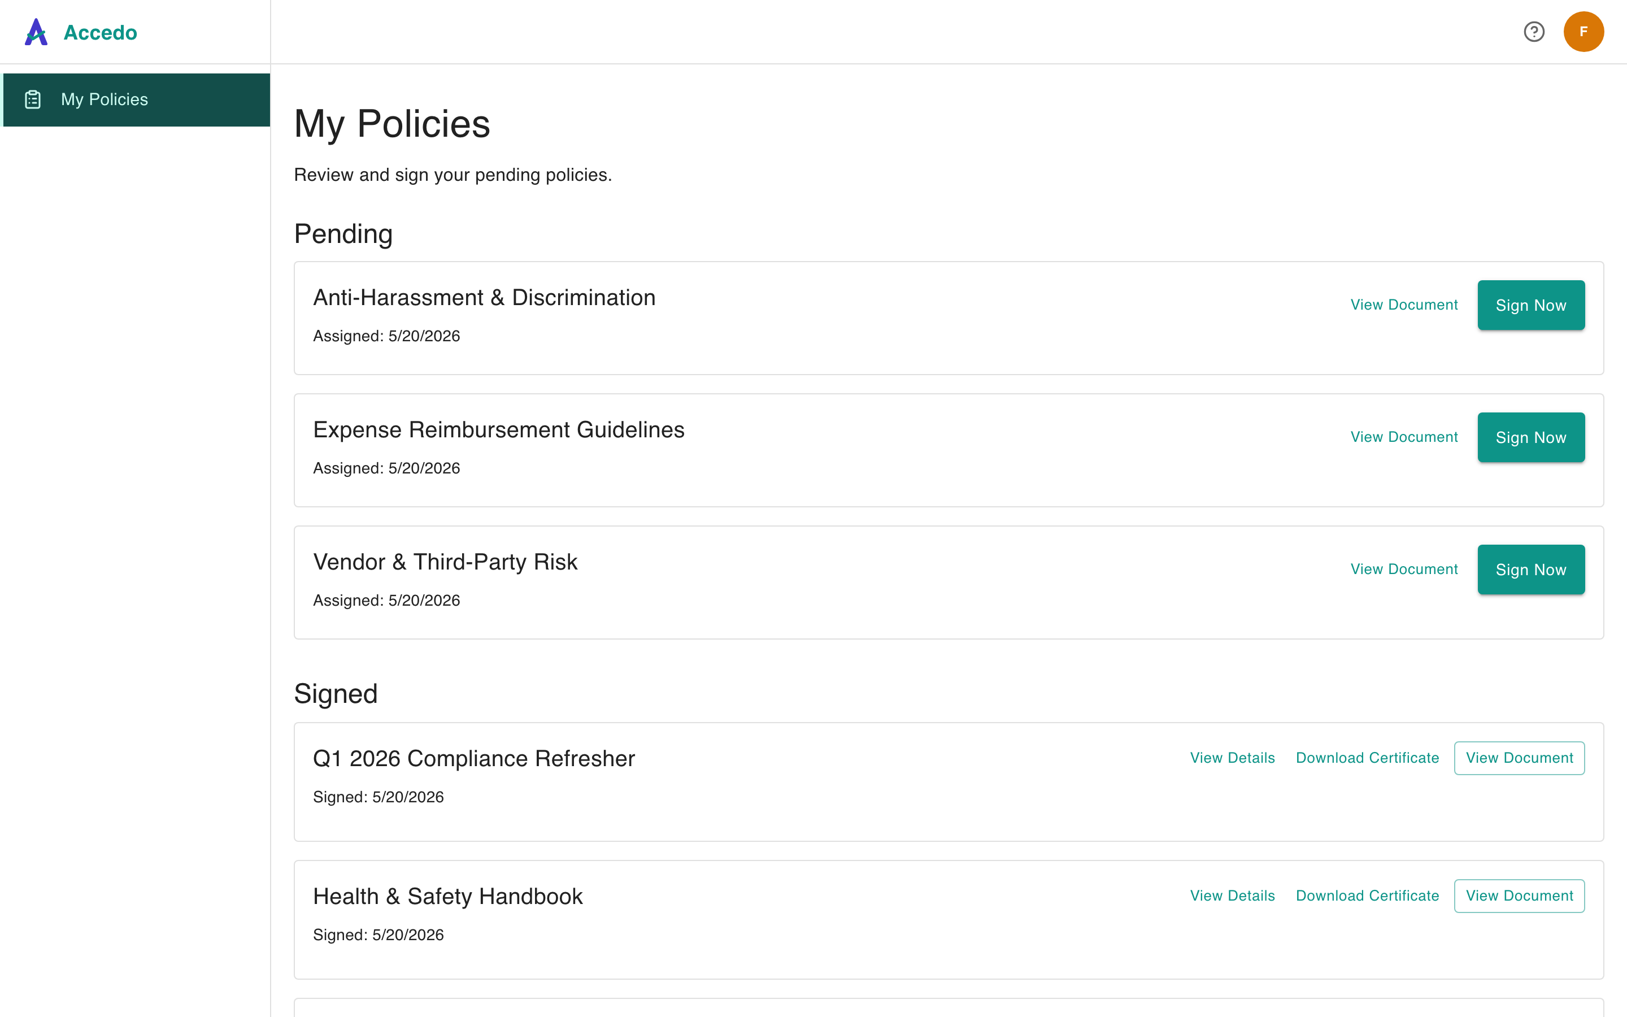Click the clipboard icon beside My Policies

[x=33, y=99]
